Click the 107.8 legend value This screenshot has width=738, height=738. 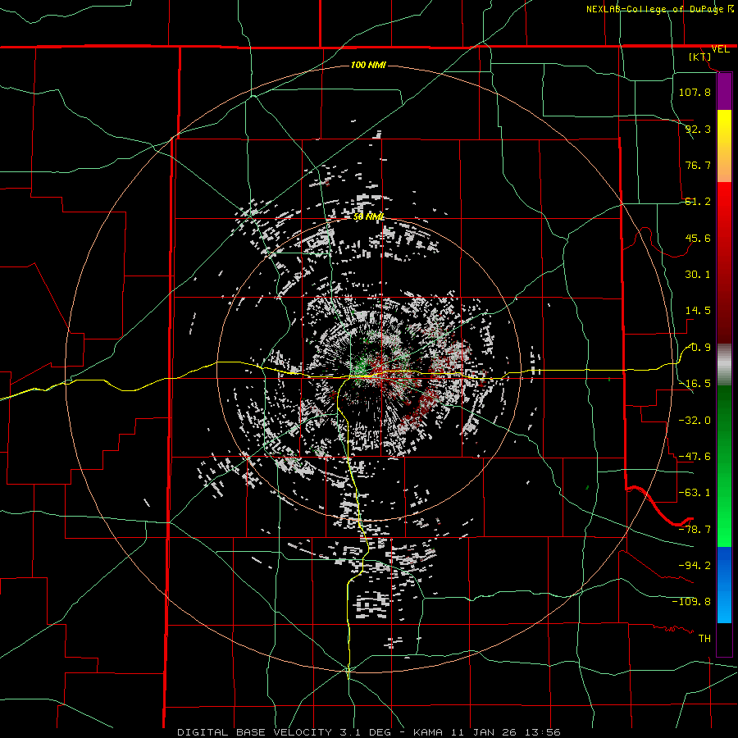(x=695, y=92)
